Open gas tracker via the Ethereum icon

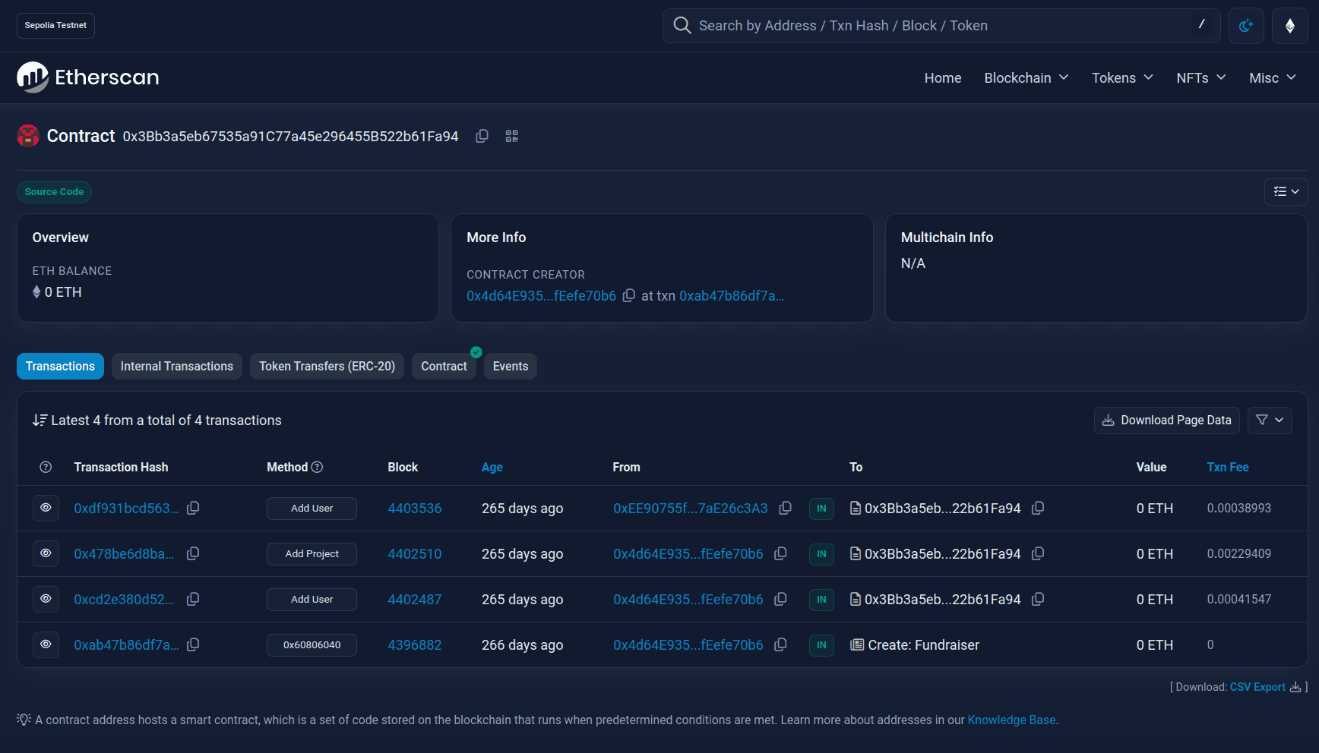click(x=1290, y=25)
